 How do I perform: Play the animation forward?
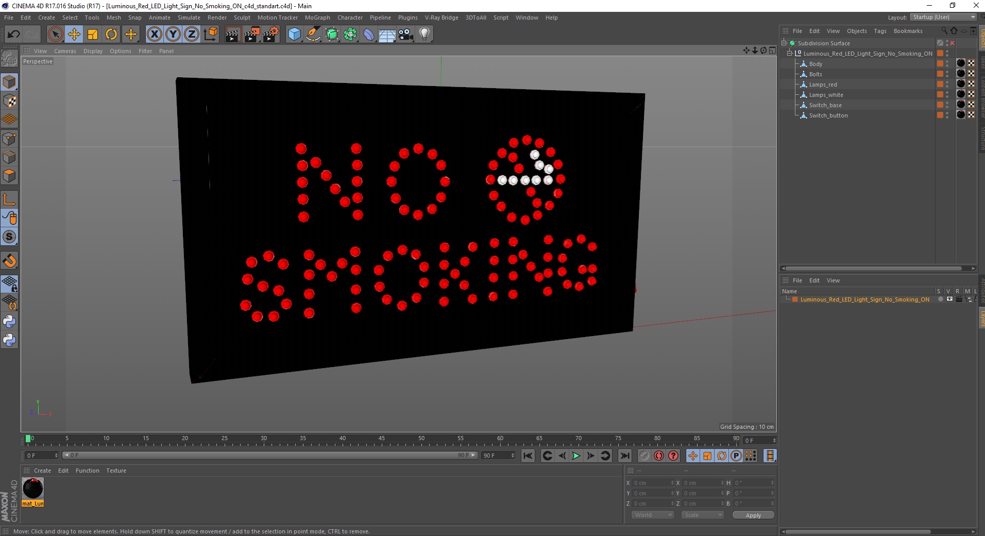[x=576, y=456]
